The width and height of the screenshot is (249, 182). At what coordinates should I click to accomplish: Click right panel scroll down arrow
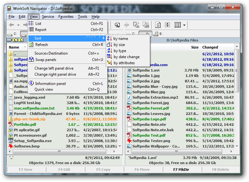pyautogui.click(x=237, y=146)
